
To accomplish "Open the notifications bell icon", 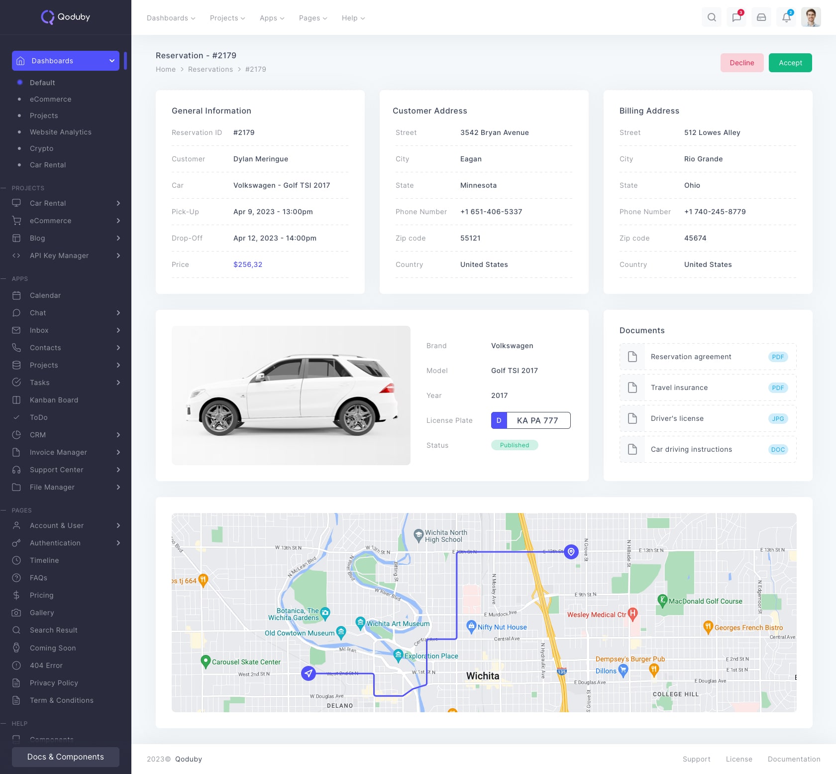I will pos(786,17).
